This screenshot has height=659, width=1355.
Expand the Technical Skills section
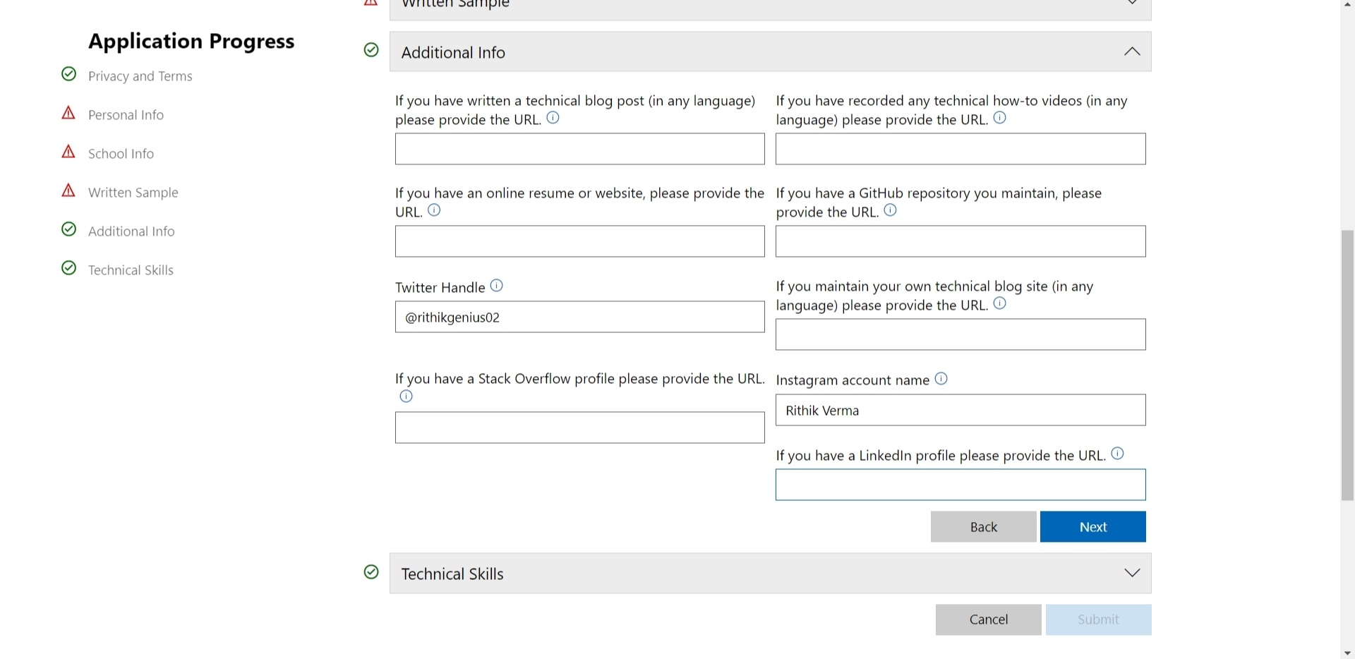click(1131, 573)
